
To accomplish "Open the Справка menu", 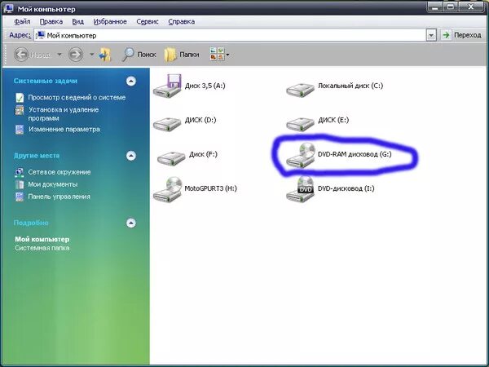I will point(182,21).
